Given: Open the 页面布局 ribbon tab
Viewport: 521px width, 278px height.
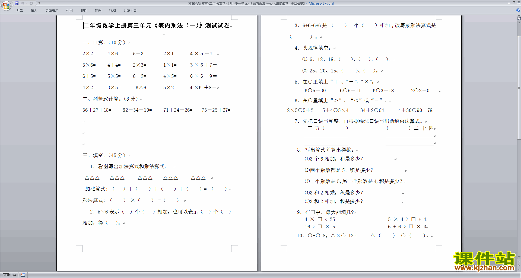Looking at the screenshot, I should tap(52, 11).
